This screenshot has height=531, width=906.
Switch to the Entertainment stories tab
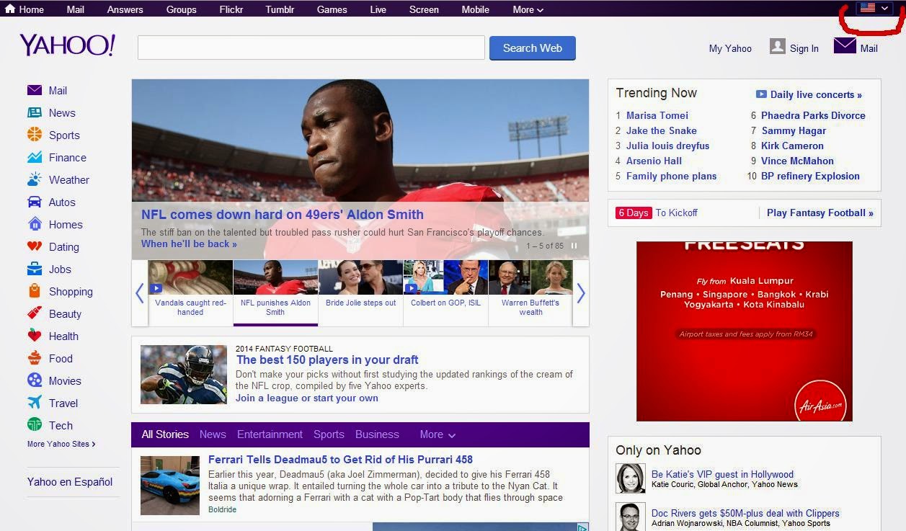(x=270, y=434)
